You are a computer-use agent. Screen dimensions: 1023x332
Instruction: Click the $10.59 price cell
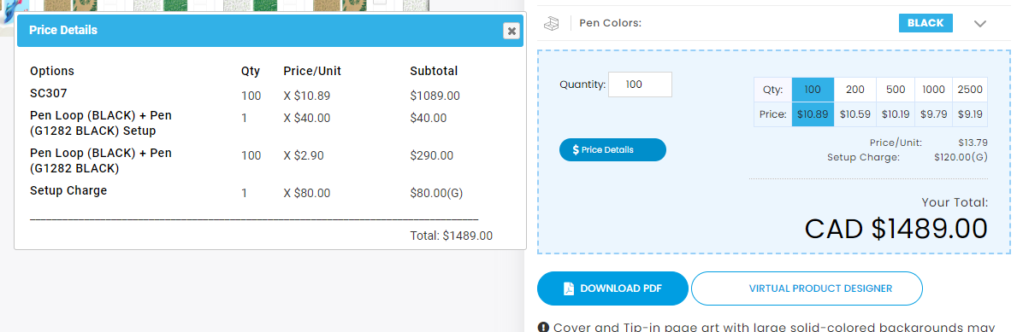pyautogui.click(x=854, y=114)
